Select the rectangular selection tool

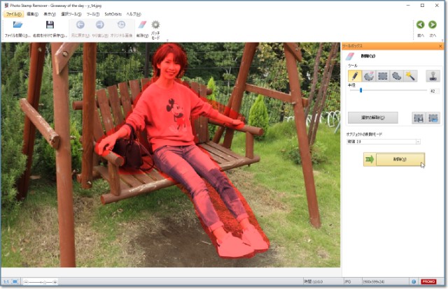(382, 75)
